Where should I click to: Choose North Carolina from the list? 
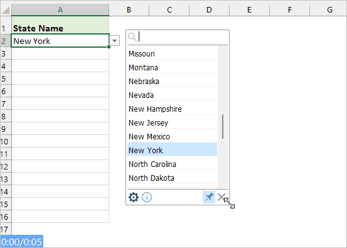[172, 164]
